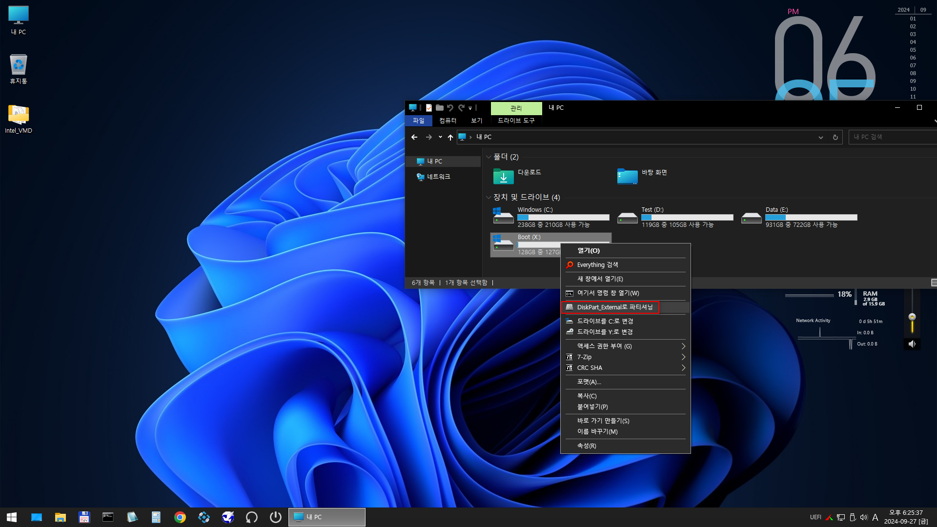Screen dimensions: 937x527
Task: Open the blue desktop icon on taskbar
Action: [37, 517]
